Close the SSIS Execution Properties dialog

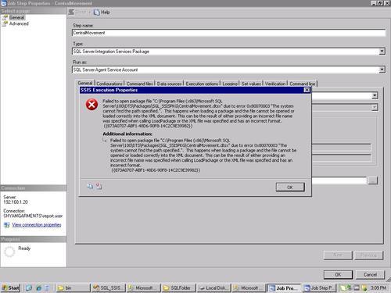(307, 90)
